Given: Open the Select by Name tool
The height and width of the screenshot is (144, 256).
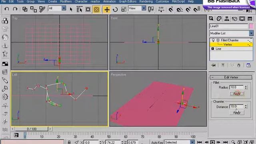Looking at the screenshot, I should [x=79, y=9].
